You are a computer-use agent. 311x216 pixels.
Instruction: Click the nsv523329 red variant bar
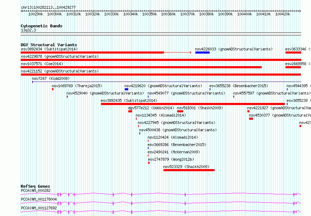tap(189, 170)
